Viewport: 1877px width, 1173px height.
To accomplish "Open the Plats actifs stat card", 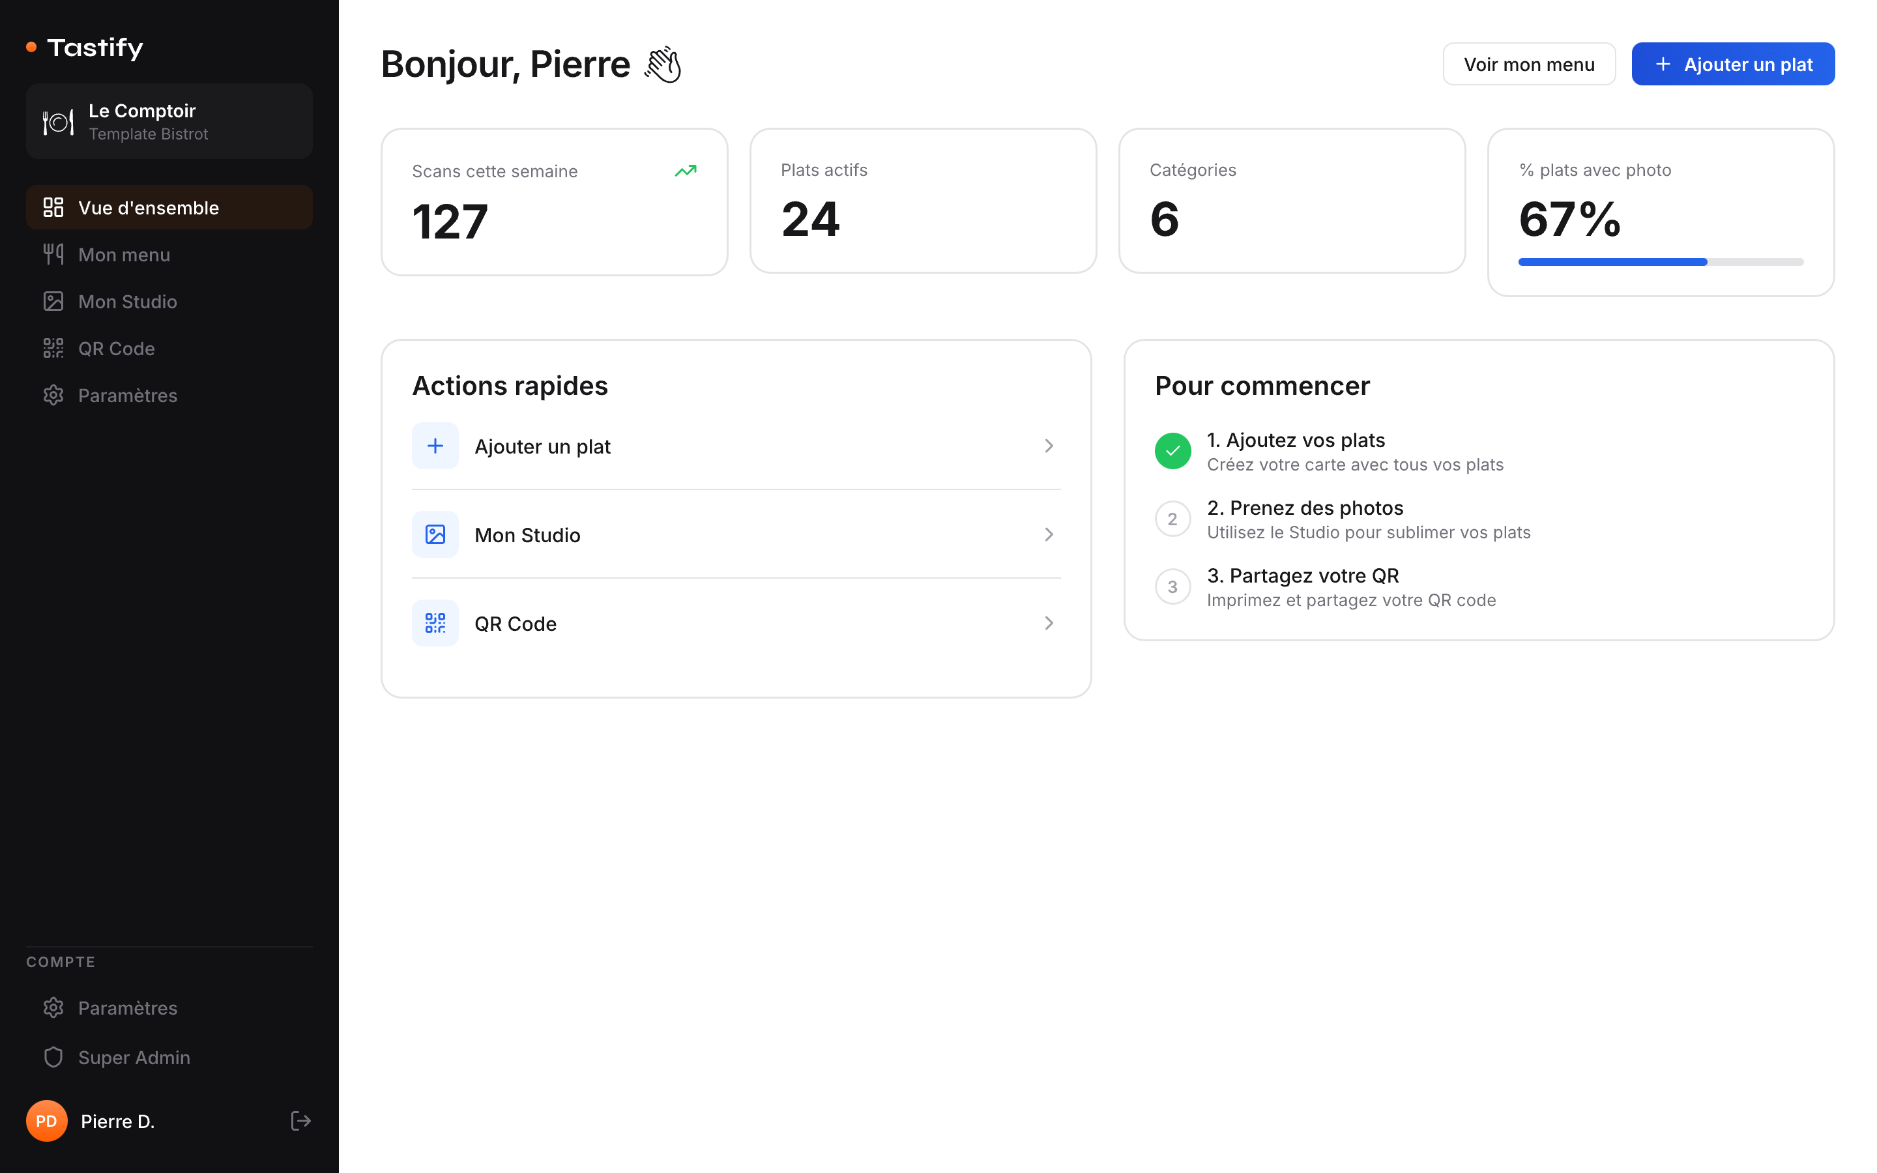I will pyautogui.click(x=922, y=200).
